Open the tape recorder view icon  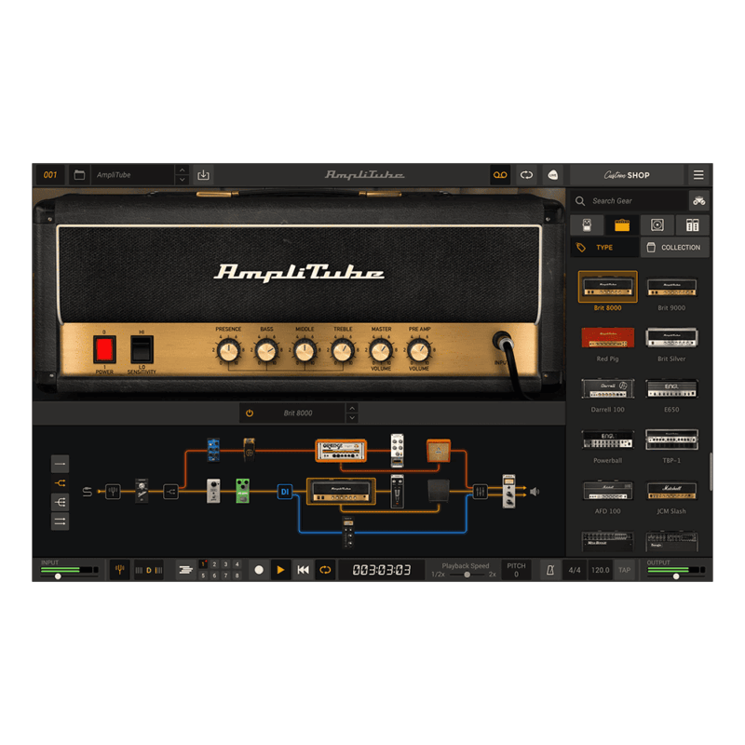500,175
